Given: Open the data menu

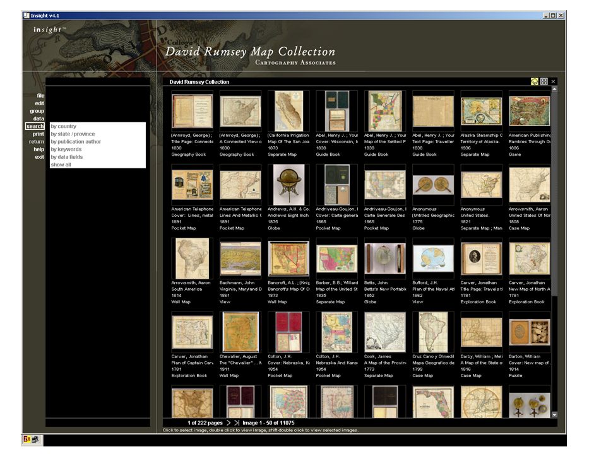Looking at the screenshot, I should 39,119.
